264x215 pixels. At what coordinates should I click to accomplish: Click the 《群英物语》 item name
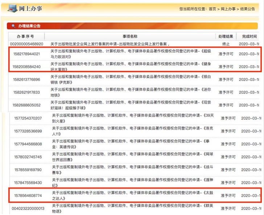(133, 208)
